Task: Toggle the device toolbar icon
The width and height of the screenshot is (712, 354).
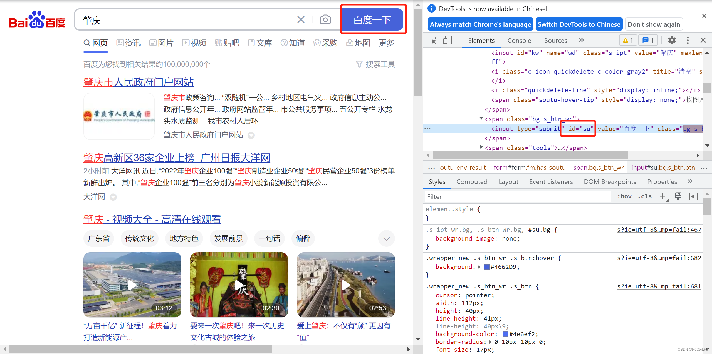Action: [447, 41]
